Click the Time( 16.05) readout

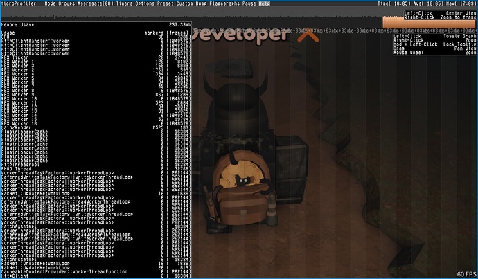click(394, 3)
